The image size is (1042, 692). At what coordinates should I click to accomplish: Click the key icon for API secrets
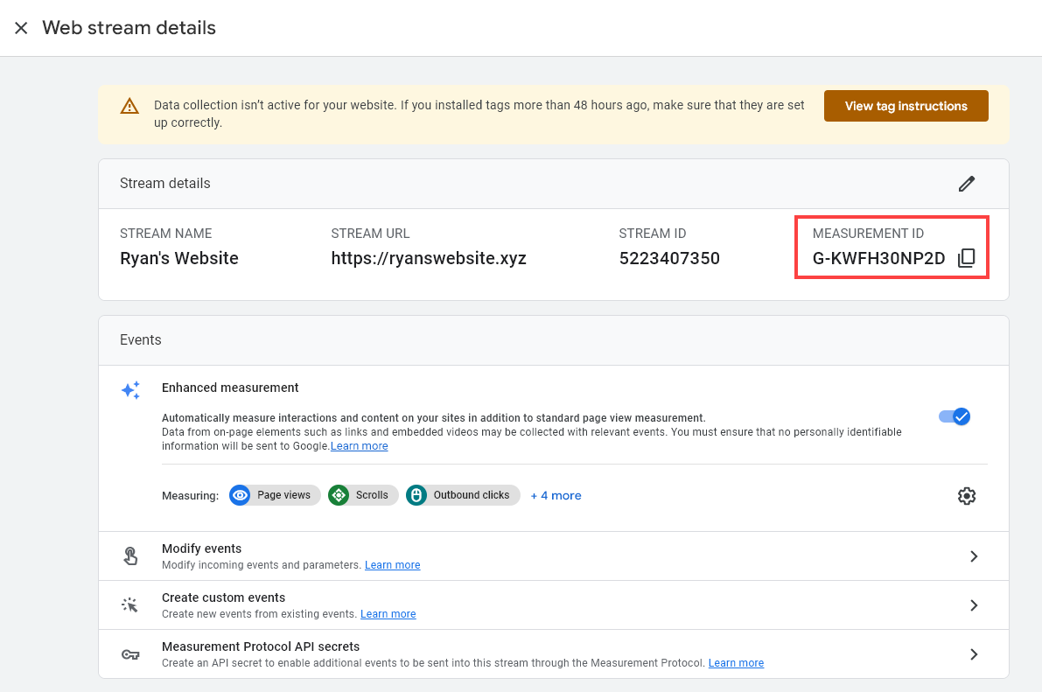pos(130,654)
